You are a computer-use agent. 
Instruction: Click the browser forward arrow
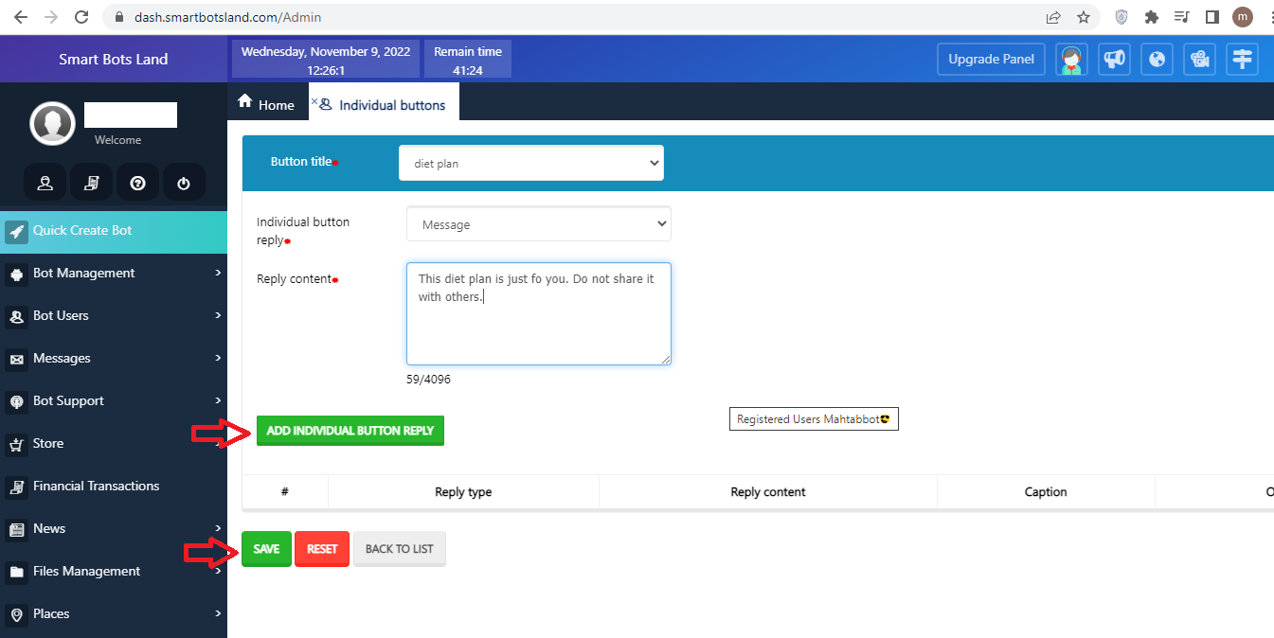[51, 17]
